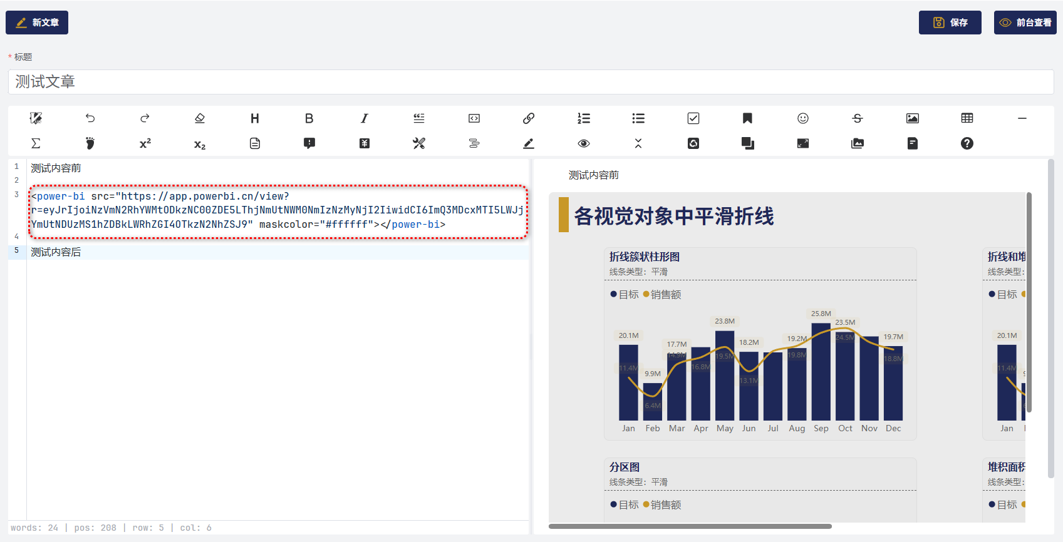
Task: Click the bookmark icon in toolbar
Action: pos(747,118)
